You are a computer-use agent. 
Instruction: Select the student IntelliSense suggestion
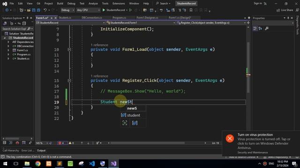point(133,115)
